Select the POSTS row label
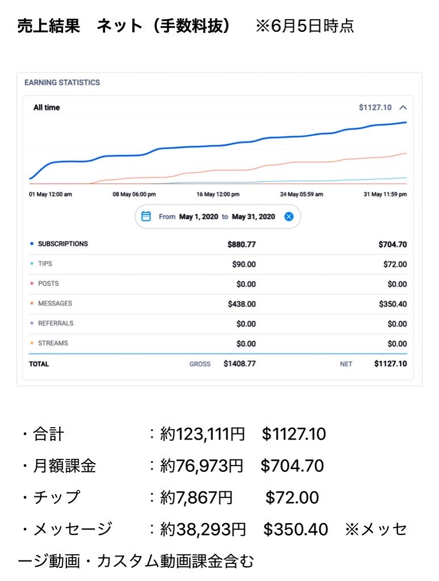Image resolution: width=439 pixels, height=581 pixels. coord(48,283)
